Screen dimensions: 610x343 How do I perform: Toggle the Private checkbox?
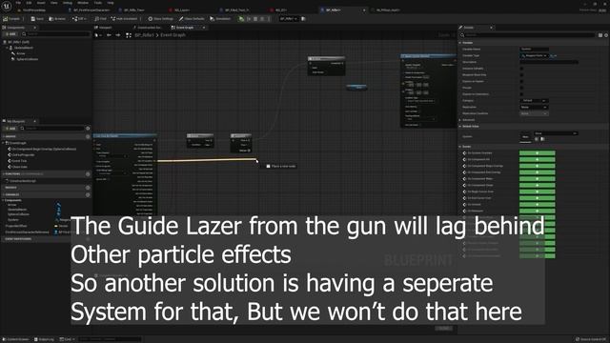[x=521, y=88]
